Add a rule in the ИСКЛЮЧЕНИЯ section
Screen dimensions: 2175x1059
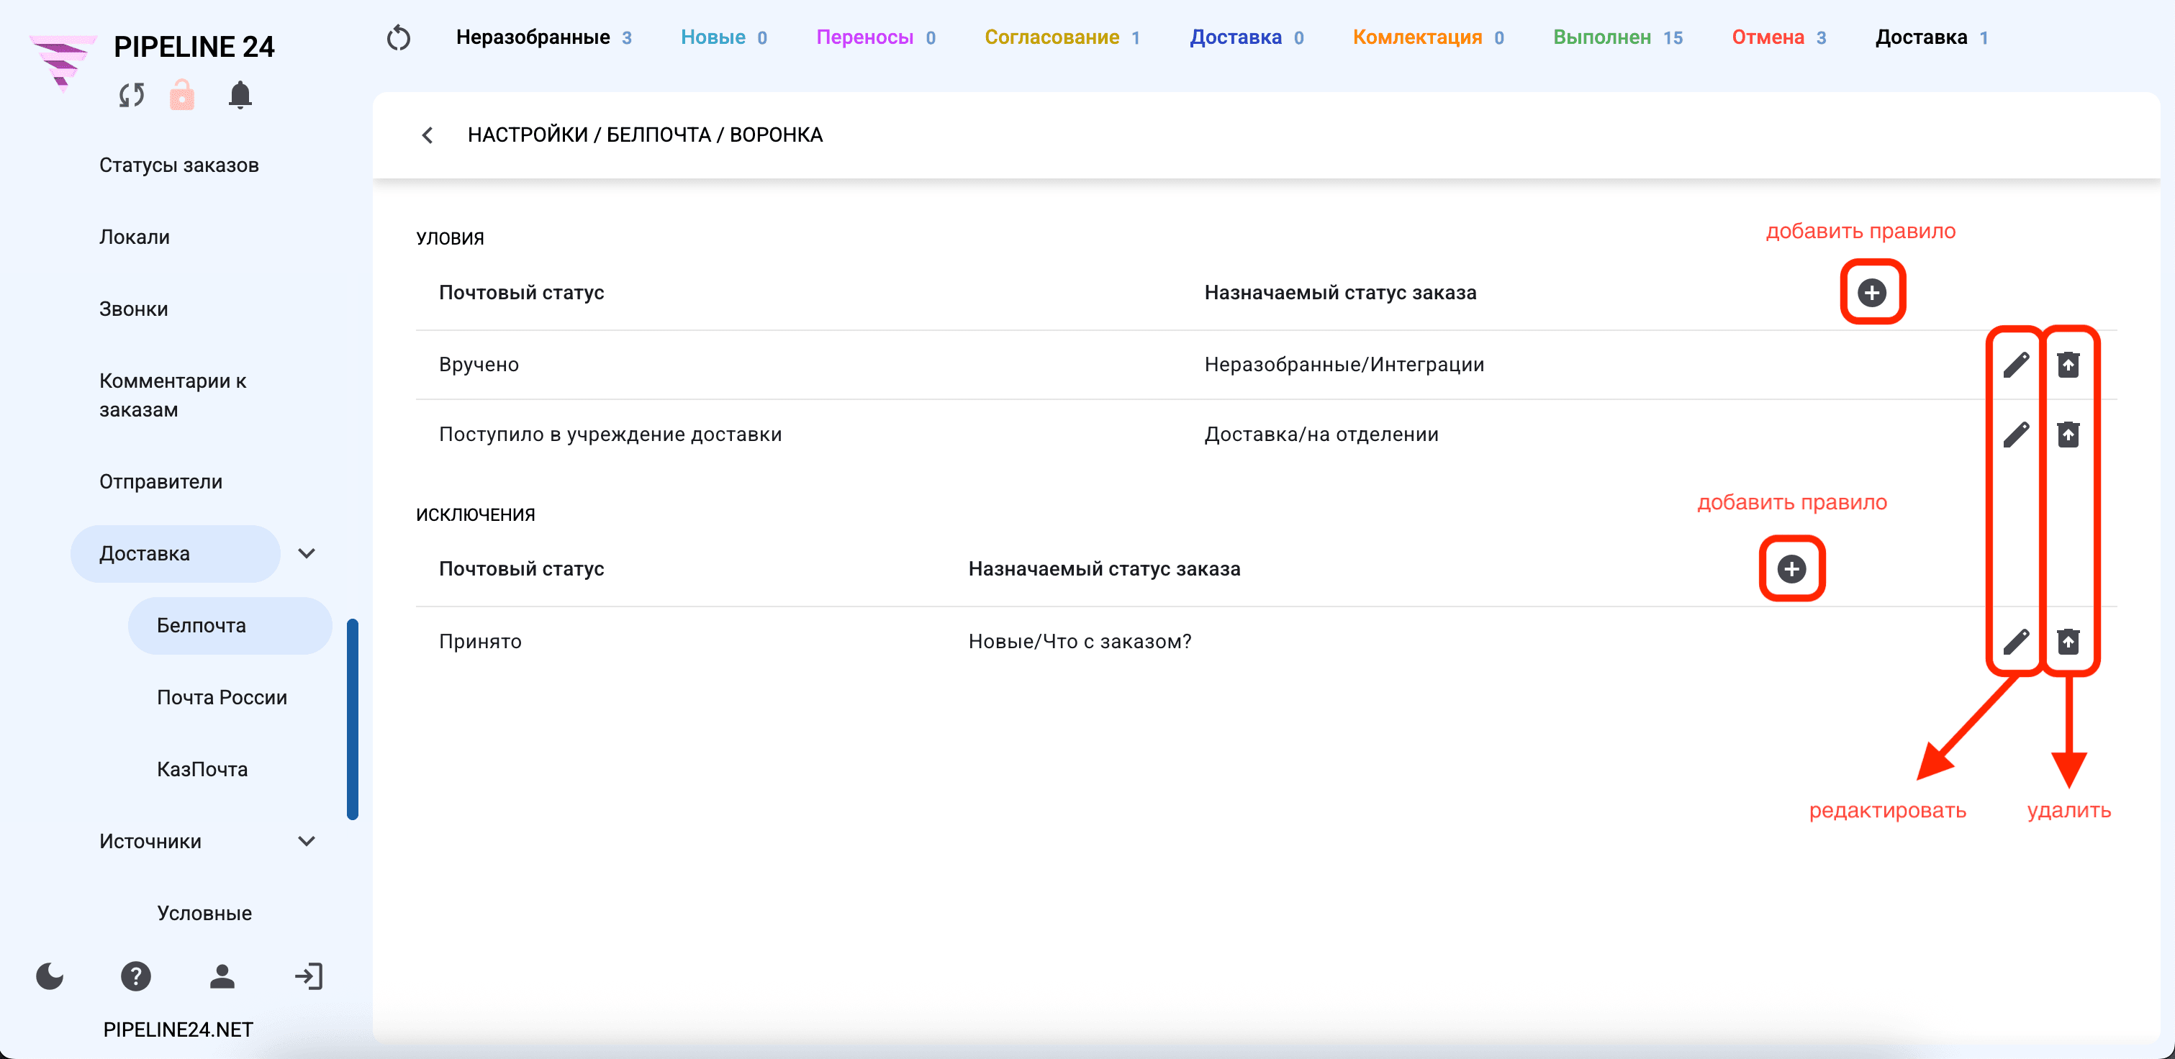(x=1791, y=569)
